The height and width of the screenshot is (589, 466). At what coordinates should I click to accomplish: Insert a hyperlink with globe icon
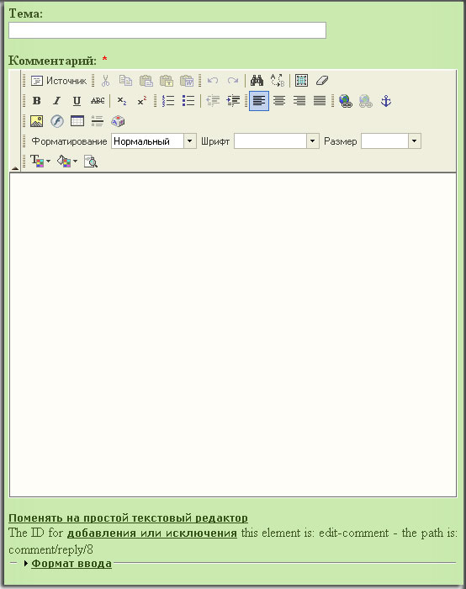[345, 101]
